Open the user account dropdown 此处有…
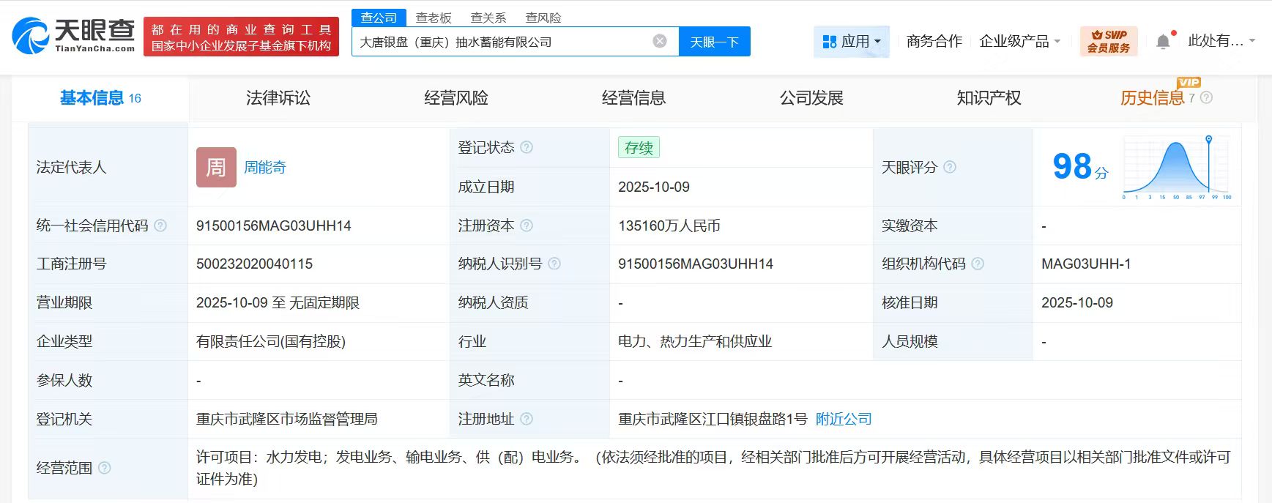 [1221, 41]
